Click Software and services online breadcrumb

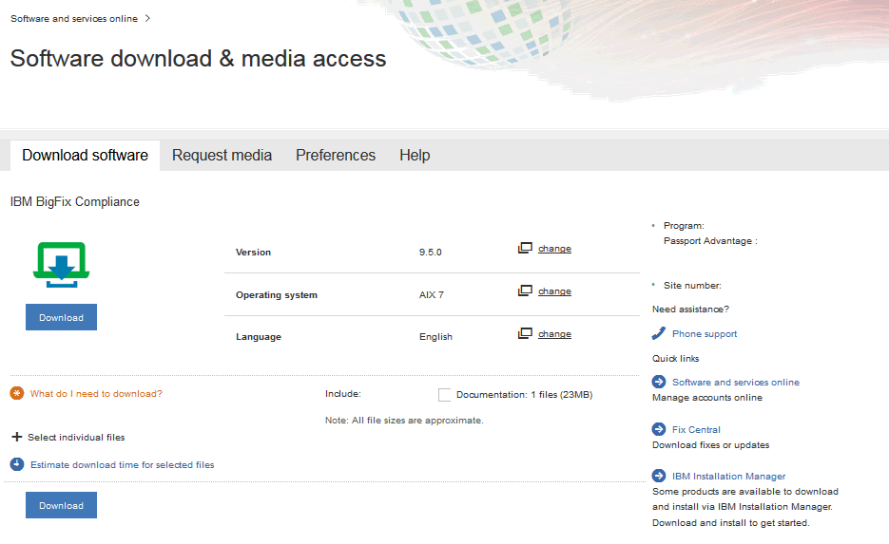74,19
